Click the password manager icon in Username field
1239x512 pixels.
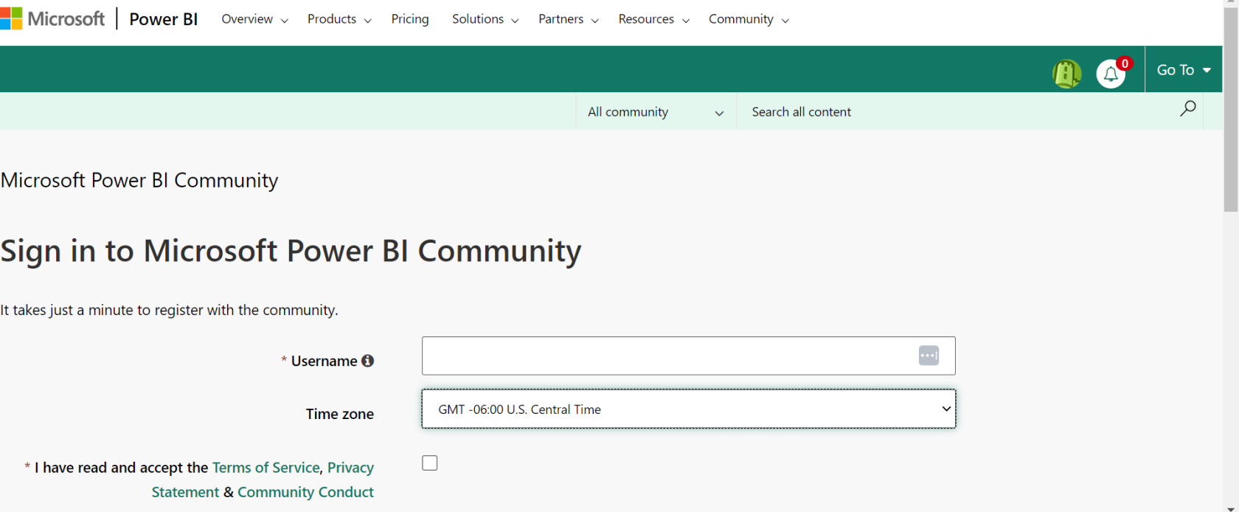tap(929, 356)
